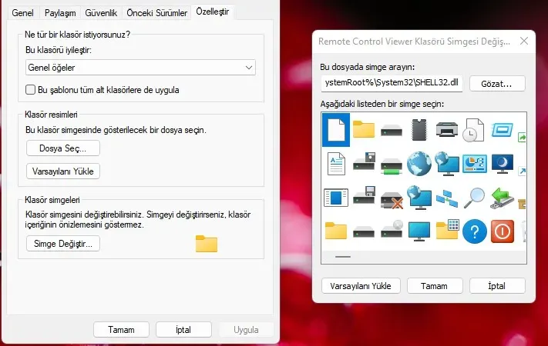Choose the magnifying glass icon
The width and height of the screenshot is (548, 346).
[476, 197]
